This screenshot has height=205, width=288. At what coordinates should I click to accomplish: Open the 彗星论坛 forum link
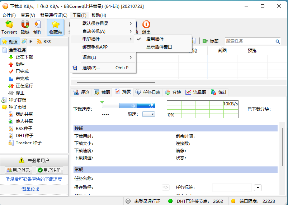point(30,189)
